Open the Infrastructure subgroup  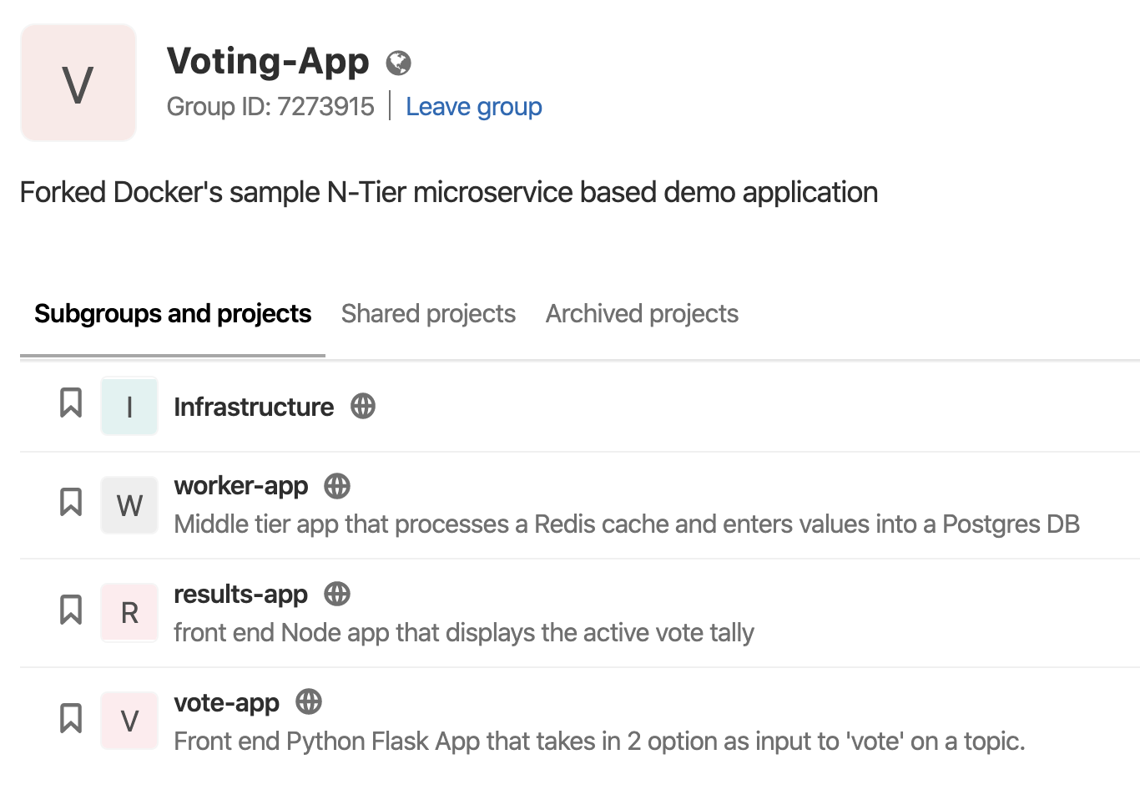[x=254, y=408]
